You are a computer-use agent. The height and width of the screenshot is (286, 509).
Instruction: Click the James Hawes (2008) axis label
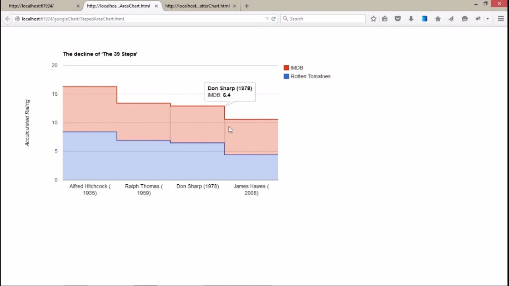pyautogui.click(x=251, y=189)
